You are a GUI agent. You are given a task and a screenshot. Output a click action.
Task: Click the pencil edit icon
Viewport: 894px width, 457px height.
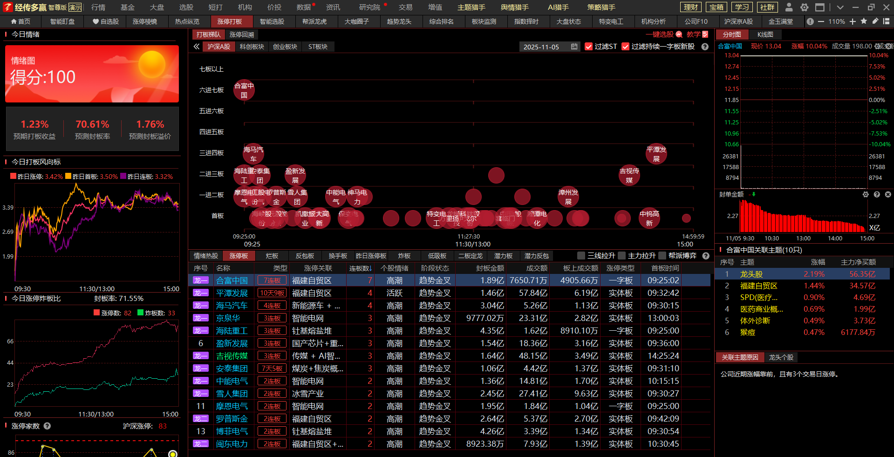click(x=875, y=21)
